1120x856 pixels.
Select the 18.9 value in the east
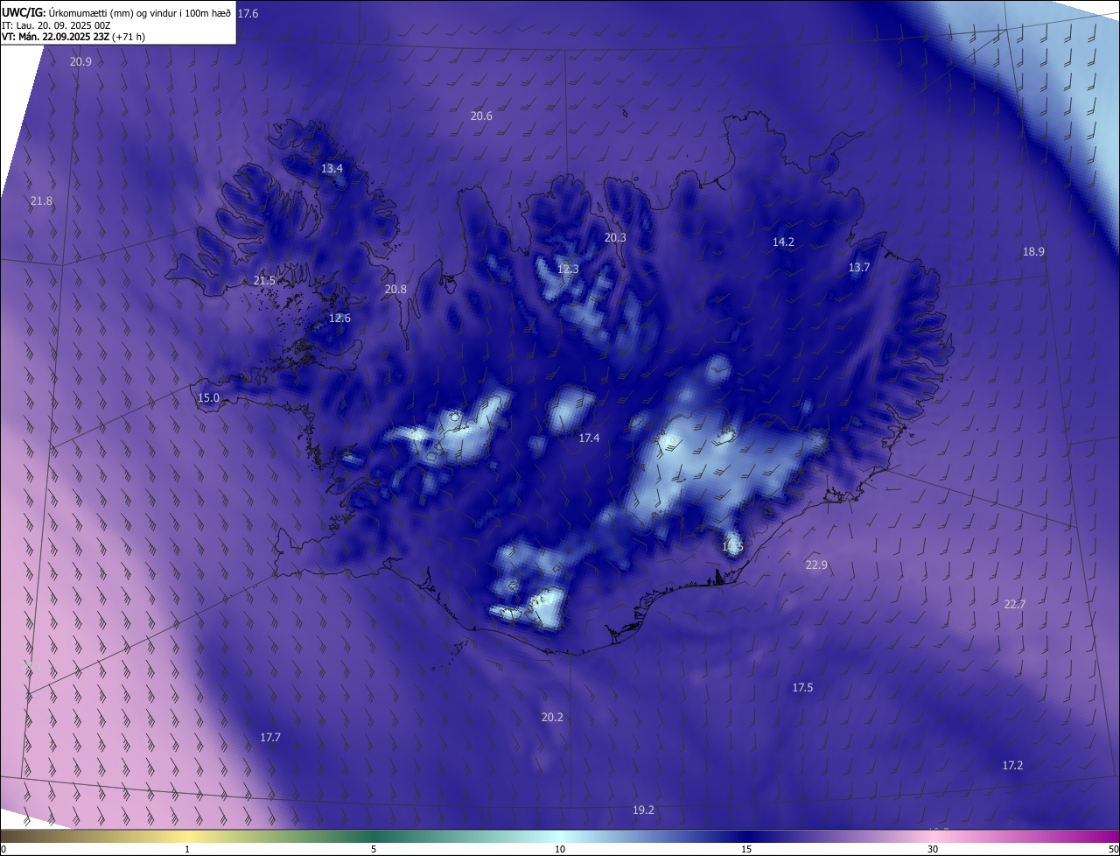(1033, 251)
